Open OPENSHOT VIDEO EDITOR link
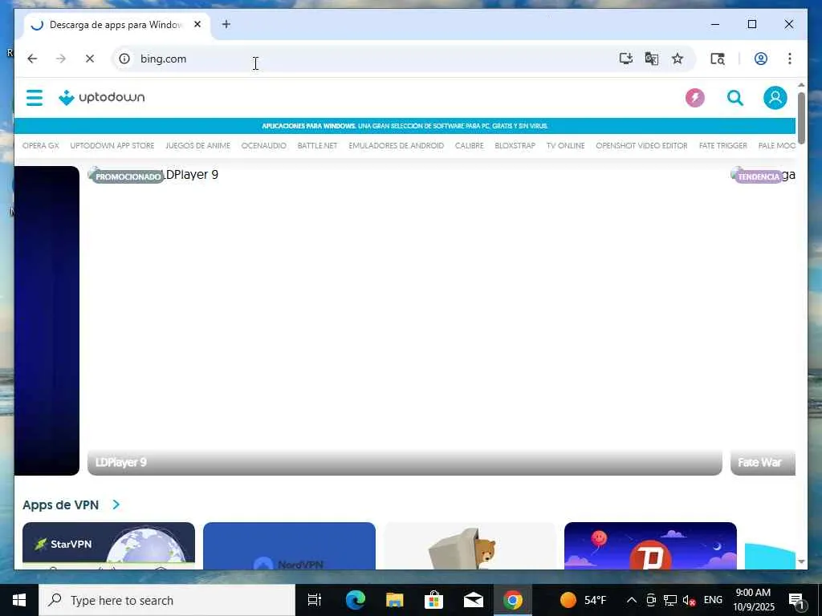 click(x=641, y=146)
